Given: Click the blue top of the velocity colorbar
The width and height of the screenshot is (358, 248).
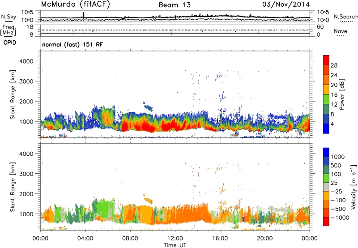Looking at the screenshot, I should 326,152.
